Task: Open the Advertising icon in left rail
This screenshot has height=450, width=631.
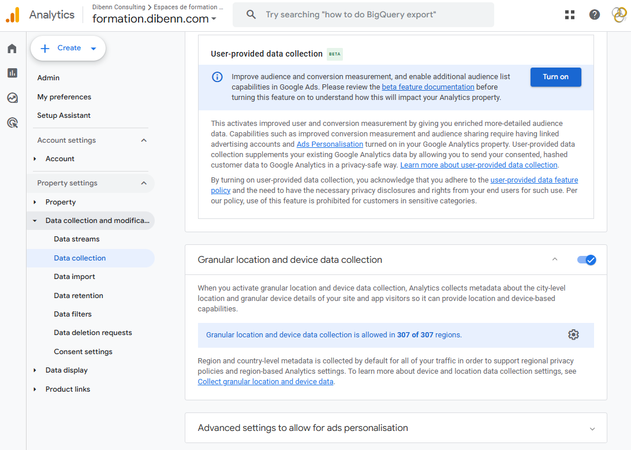Action: 12,122
